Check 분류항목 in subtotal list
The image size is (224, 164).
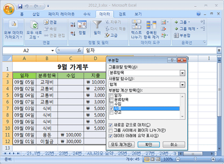tap(112, 100)
